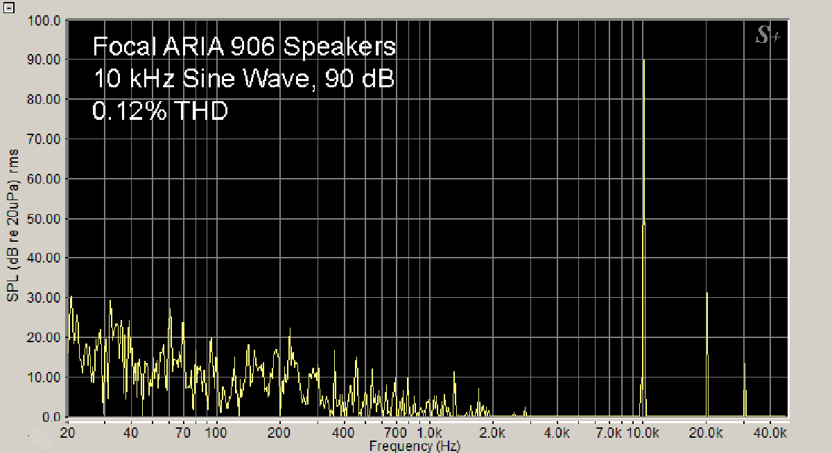Select the 20 Hz x-axis tick label
The width and height of the screenshot is (832, 453).
pos(67,433)
